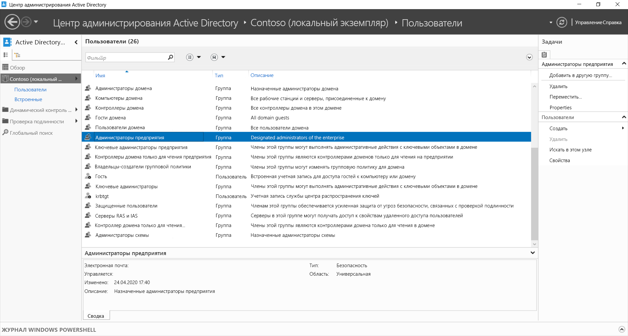Select the Компьютеры домена row

306,98
